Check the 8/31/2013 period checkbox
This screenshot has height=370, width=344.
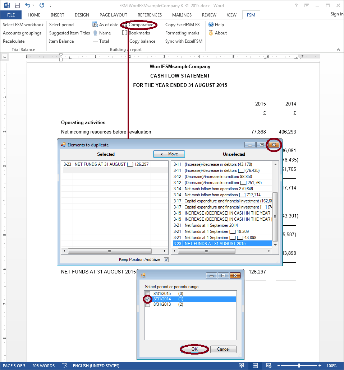147,304
